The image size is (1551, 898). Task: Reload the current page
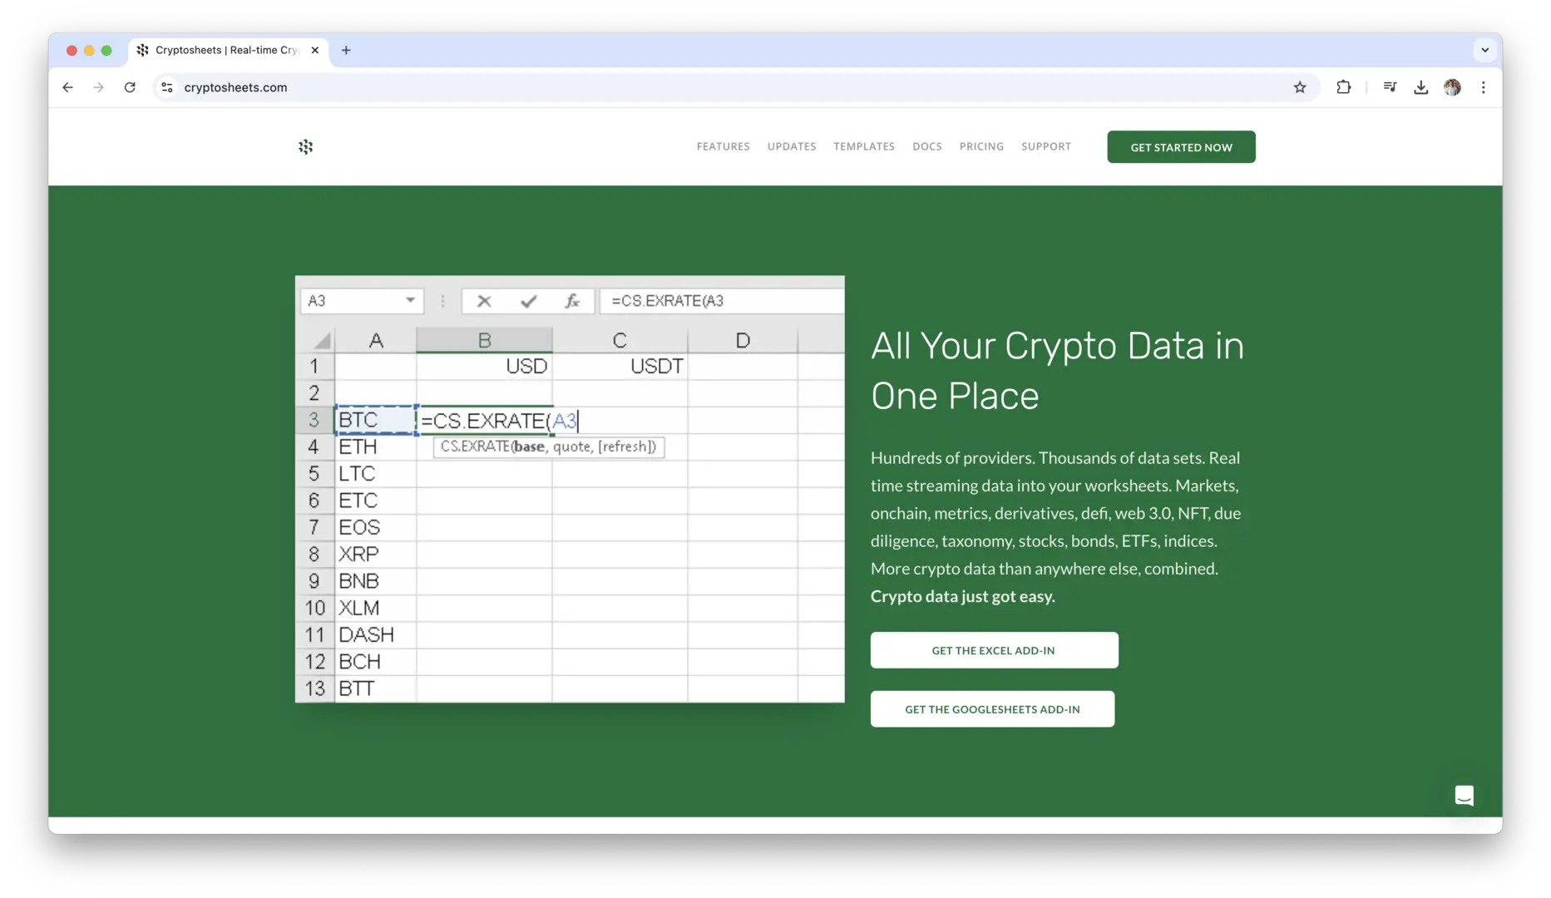[x=130, y=87]
